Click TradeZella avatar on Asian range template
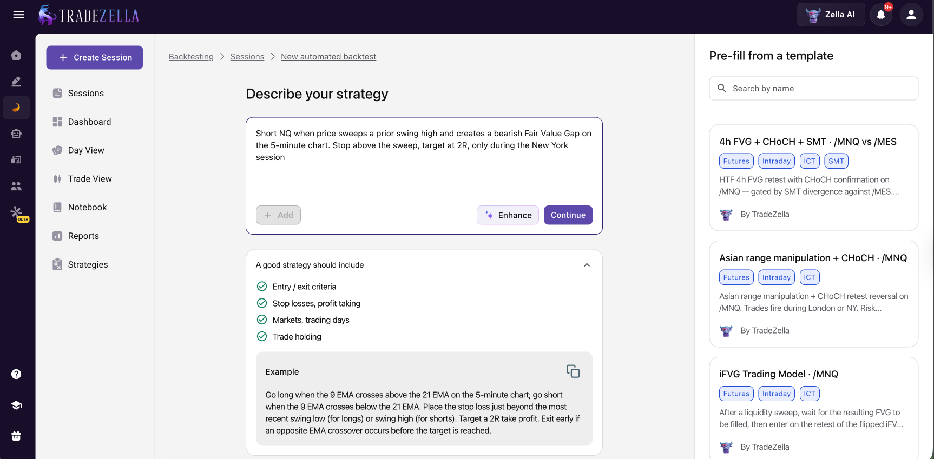 tap(726, 331)
